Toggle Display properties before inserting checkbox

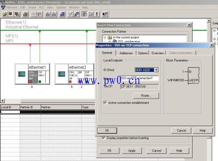pyautogui.click(x=104, y=138)
